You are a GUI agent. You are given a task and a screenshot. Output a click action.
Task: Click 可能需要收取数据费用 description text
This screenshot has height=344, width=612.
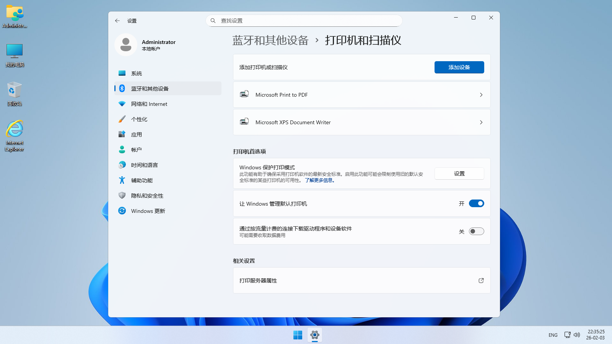coord(262,235)
